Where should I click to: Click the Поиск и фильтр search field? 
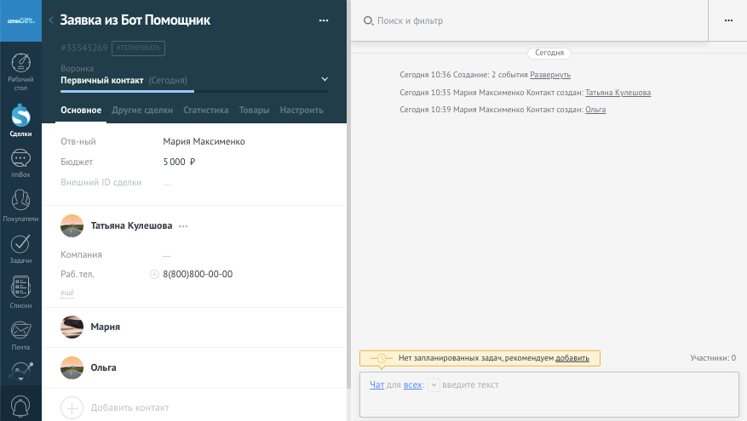click(x=528, y=20)
